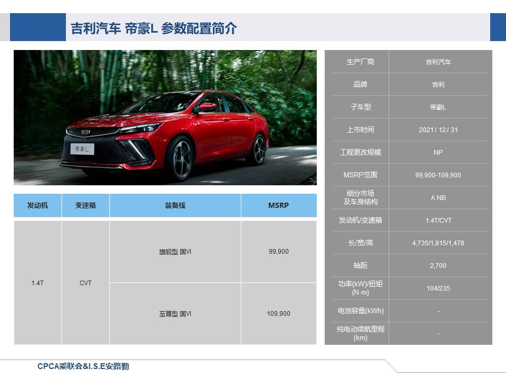Click the 'CVT' gearbox cell in trim table
506x379 pixels.
(x=85, y=283)
